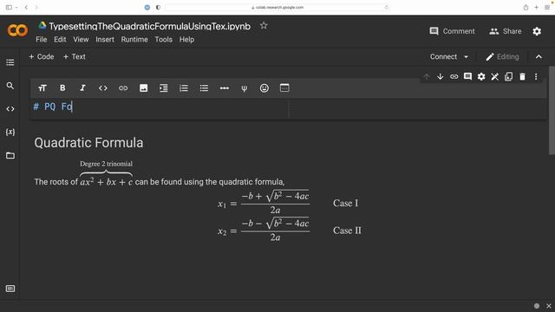The height and width of the screenshot is (312, 555).
Task: Toggle heading text size in cell toolbar
Action: (x=42, y=88)
